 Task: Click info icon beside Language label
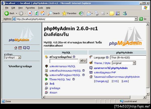[107, 57]
